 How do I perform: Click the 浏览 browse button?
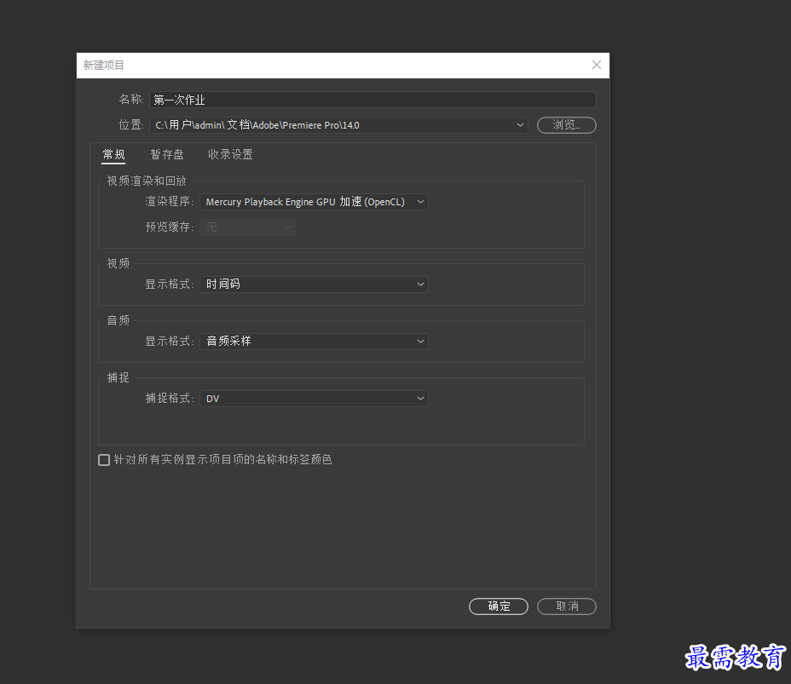[x=567, y=125]
